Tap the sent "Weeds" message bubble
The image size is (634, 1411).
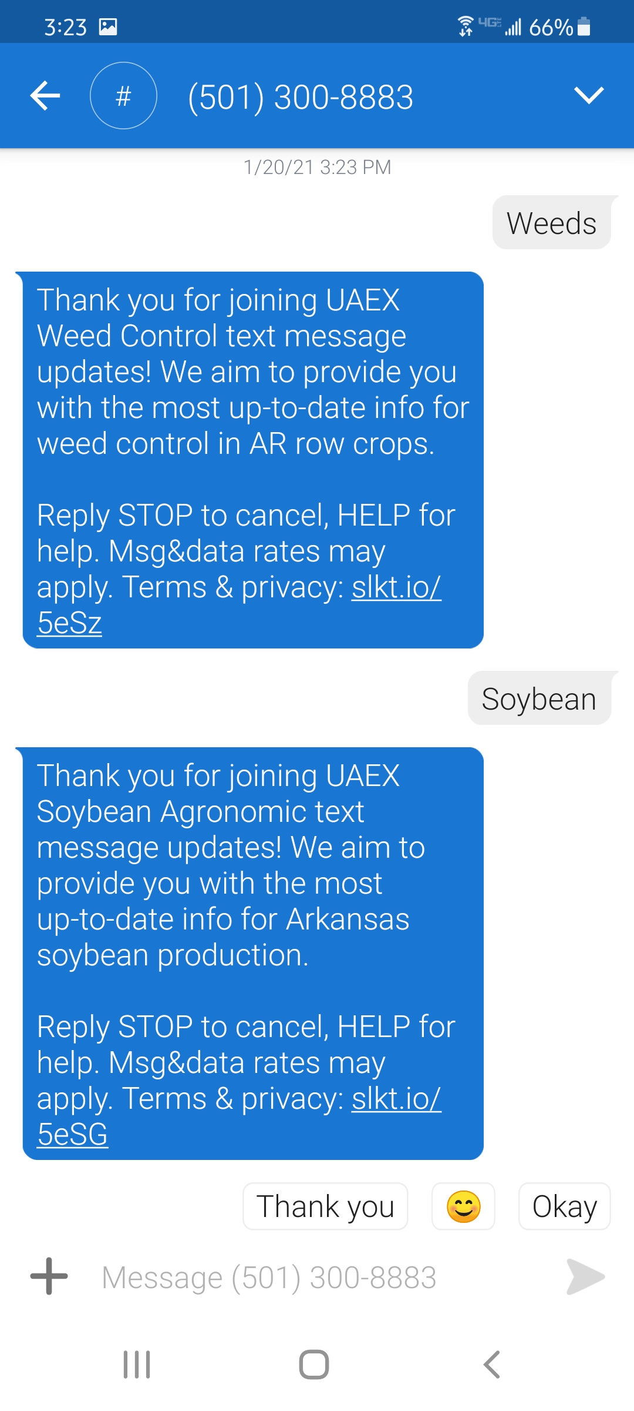[x=551, y=223]
